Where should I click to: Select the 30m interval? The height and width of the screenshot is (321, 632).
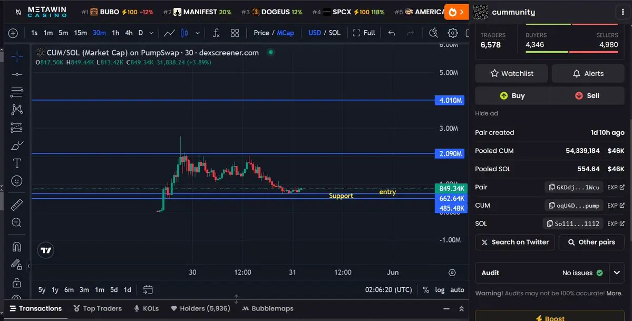click(99, 33)
